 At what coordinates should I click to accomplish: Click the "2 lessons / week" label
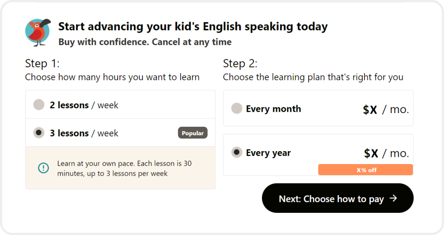[84, 105]
